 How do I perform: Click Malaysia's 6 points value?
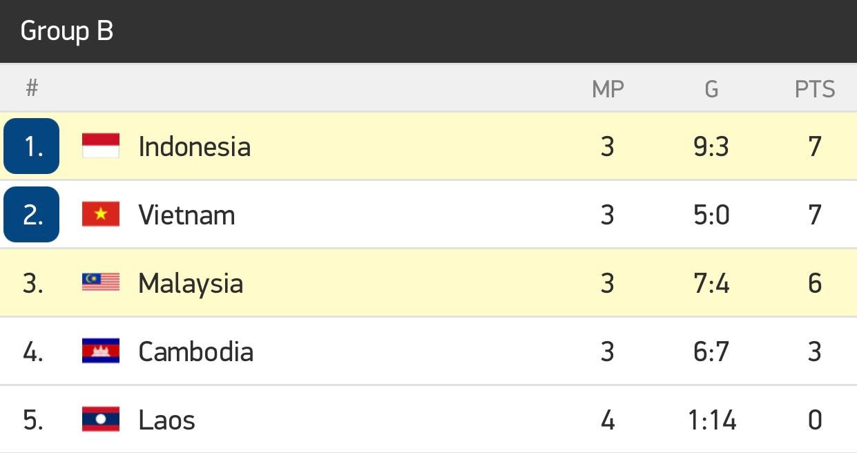click(x=815, y=283)
